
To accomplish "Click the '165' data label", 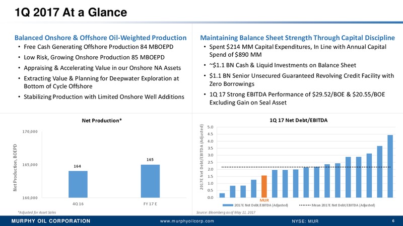I will click(x=150, y=160).
